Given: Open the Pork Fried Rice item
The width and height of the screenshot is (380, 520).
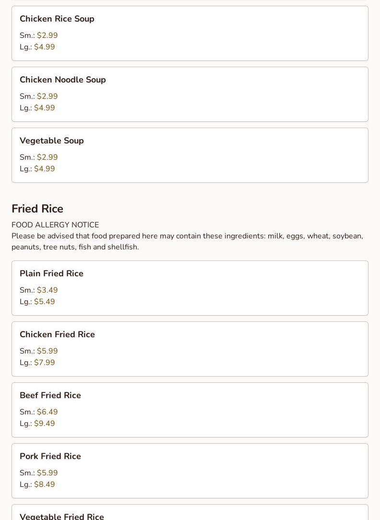Looking at the screenshot, I should (x=50, y=456).
